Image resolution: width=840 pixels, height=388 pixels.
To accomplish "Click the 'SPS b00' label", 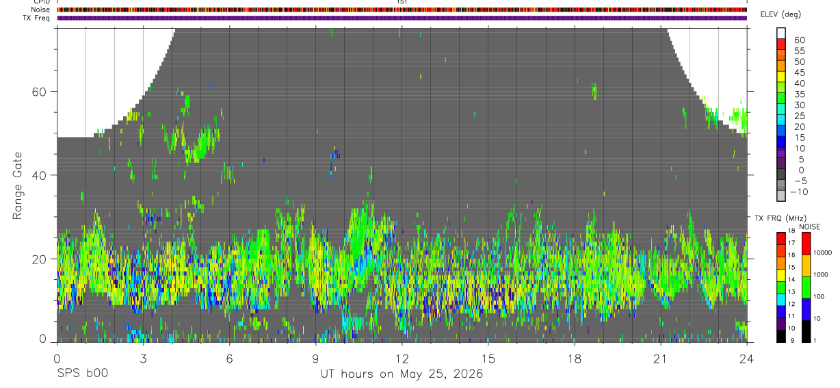I will click(x=82, y=374).
